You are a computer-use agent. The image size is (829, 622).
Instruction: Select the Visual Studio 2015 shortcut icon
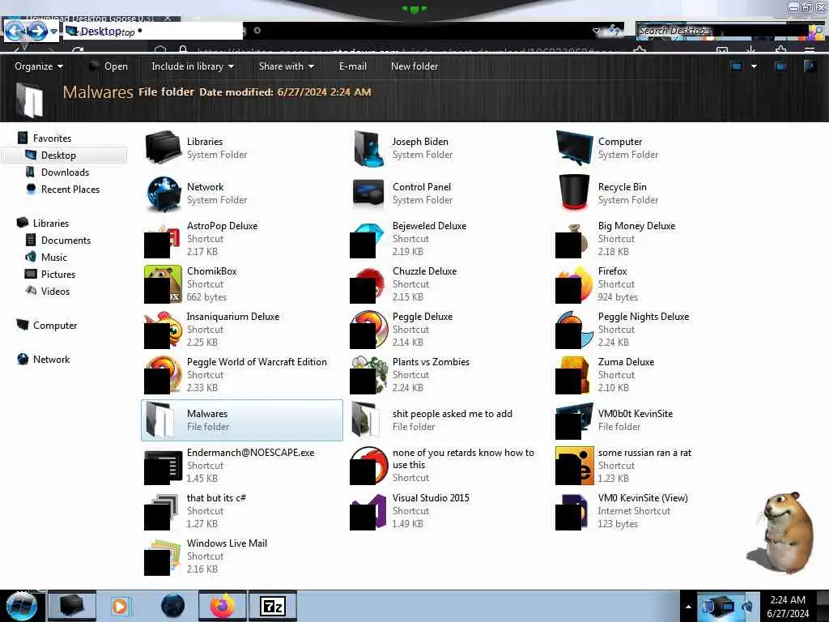368,512
